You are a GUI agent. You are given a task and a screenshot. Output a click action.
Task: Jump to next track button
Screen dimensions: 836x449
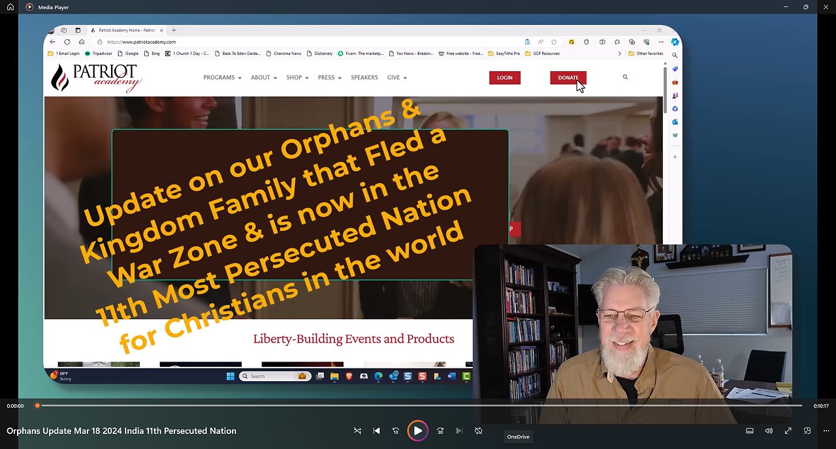[459, 431]
